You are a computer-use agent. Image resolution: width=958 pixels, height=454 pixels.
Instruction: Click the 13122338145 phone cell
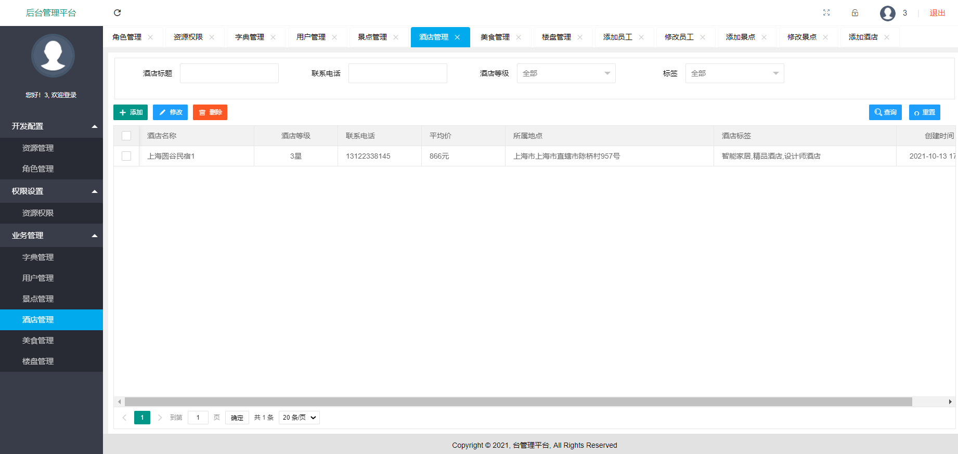click(380, 156)
